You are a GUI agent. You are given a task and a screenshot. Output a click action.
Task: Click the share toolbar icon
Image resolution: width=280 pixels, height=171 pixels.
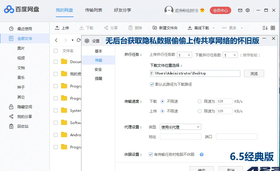click(x=106, y=28)
